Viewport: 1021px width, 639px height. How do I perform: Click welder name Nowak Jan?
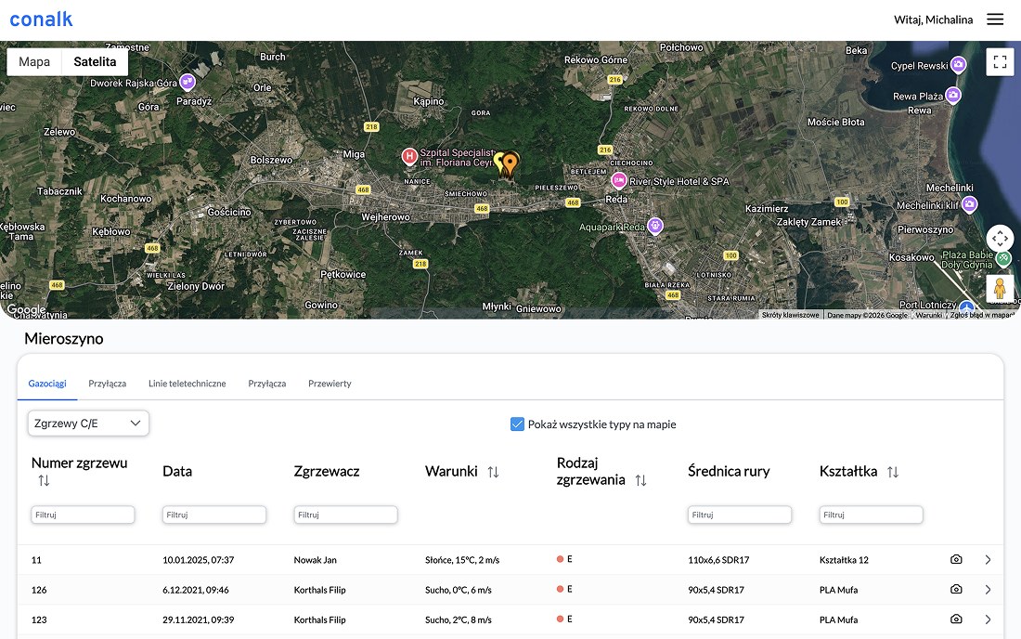pos(316,560)
